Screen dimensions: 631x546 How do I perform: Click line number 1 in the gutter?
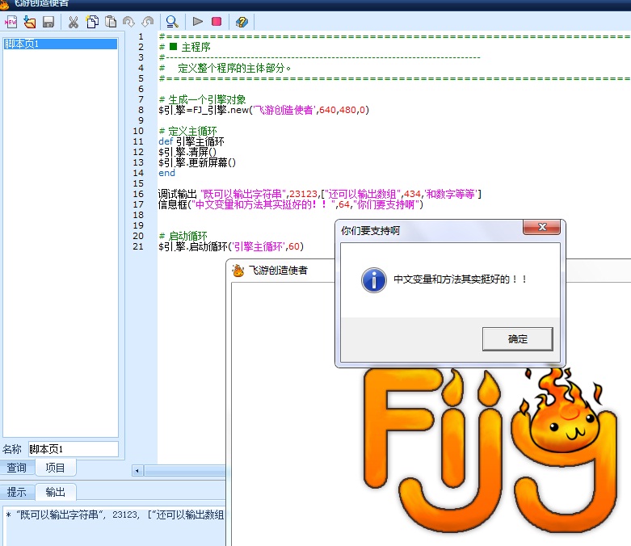141,36
